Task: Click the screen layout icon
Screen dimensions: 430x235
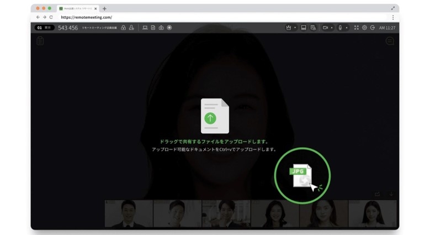Action: tap(304, 28)
